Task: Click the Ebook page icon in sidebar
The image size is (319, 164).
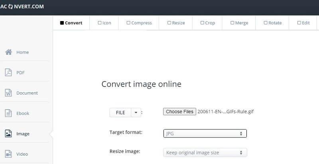Action: pyautogui.click(x=8, y=113)
